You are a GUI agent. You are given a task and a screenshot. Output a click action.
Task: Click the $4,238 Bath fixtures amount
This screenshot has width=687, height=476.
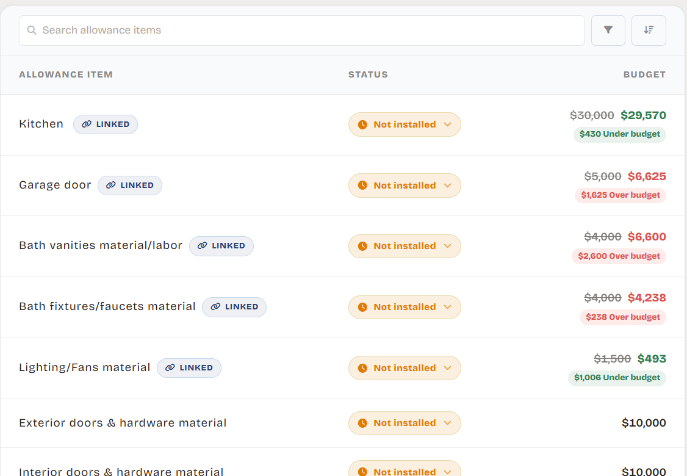click(x=647, y=298)
